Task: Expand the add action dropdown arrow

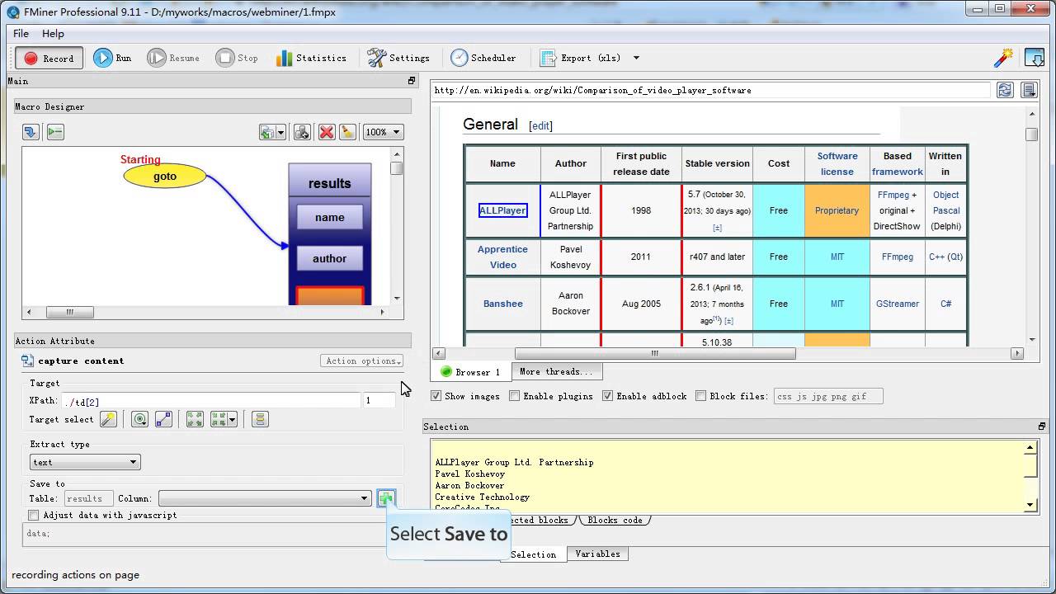Action: [281, 132]
